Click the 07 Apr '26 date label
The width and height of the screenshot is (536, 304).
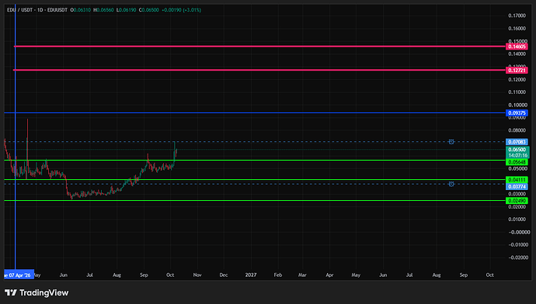coord(19,275)
